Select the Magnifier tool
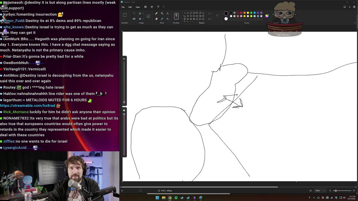This screenshot has width=358, height=201. click(x=168, y=19)
